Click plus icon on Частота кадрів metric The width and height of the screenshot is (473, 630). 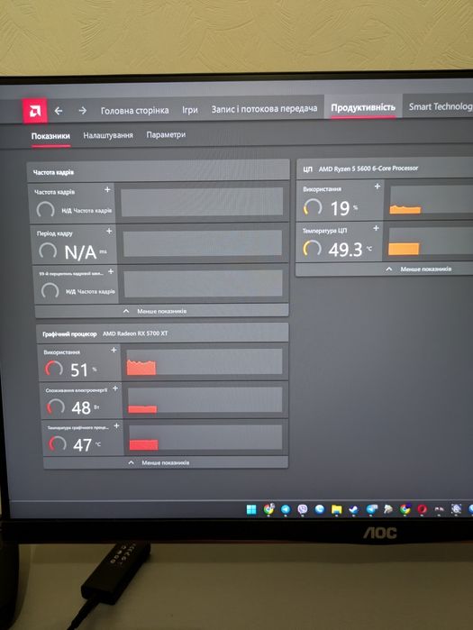107,189
